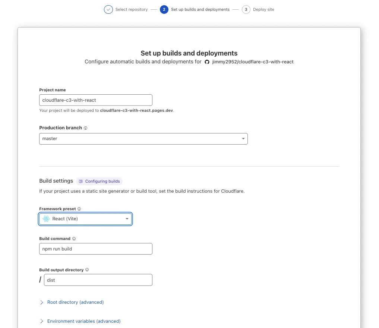Click the Build command field showing npm run build
379x328 pixels.
95,249
